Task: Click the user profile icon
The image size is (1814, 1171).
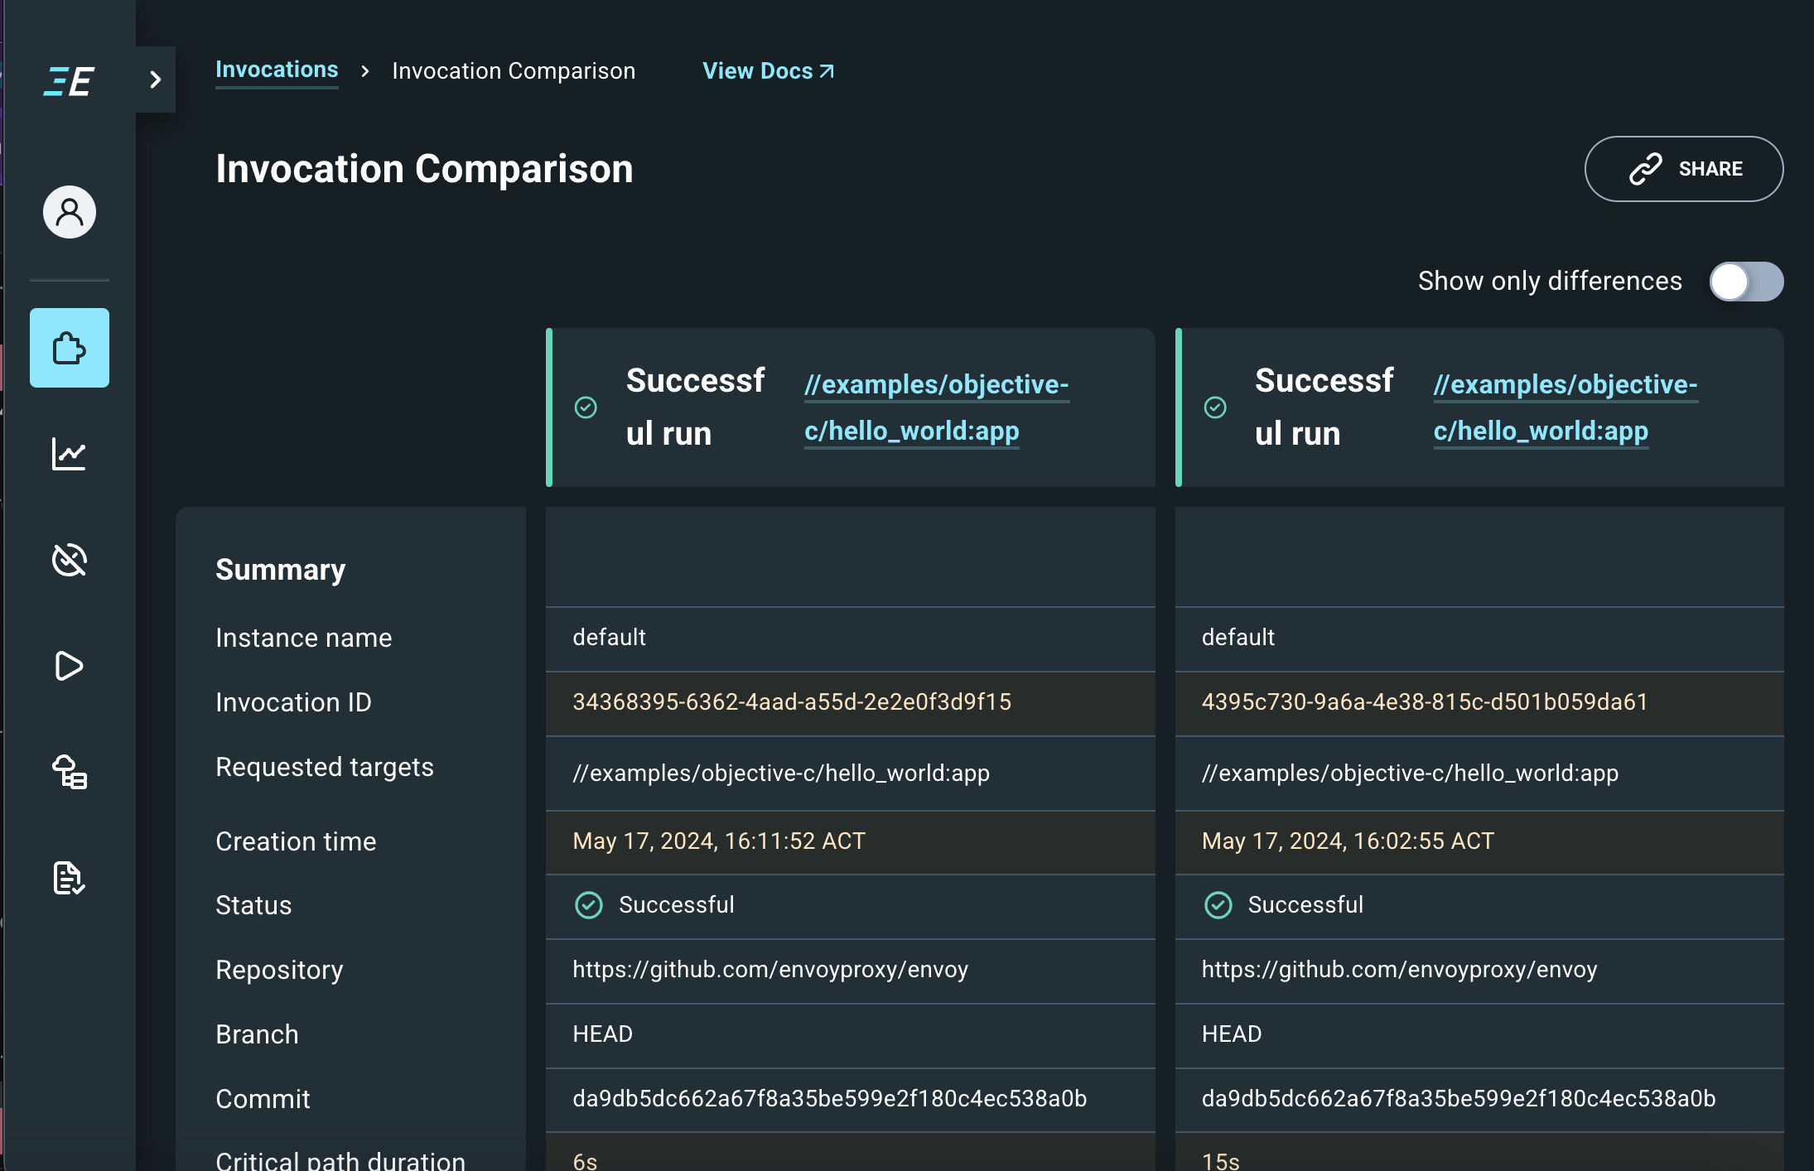Action: tap(67, 211)
